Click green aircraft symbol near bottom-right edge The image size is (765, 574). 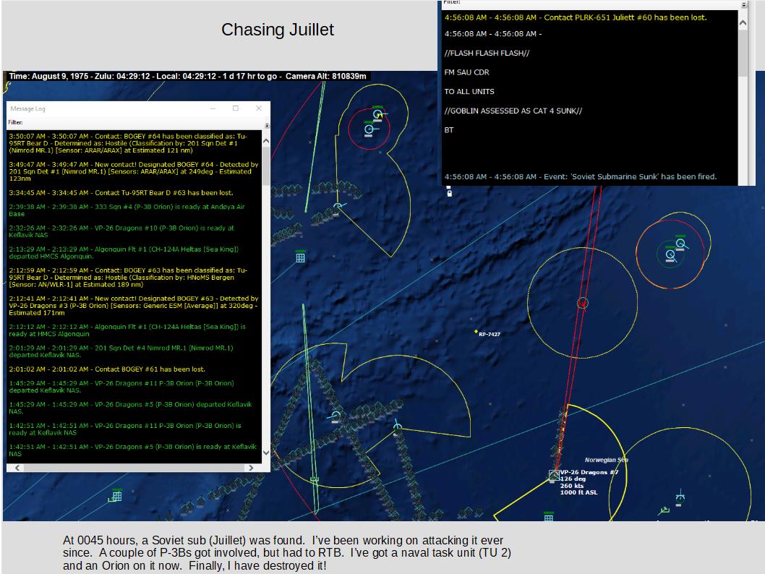(664, 510)
